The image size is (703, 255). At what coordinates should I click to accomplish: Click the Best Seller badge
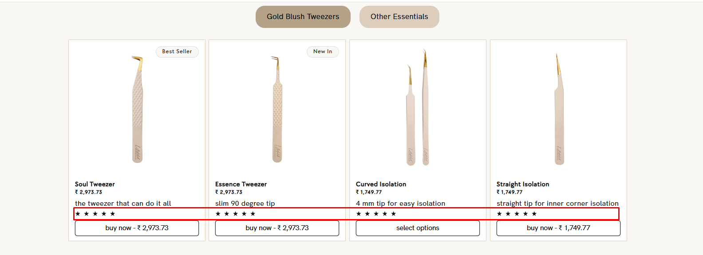177,52
